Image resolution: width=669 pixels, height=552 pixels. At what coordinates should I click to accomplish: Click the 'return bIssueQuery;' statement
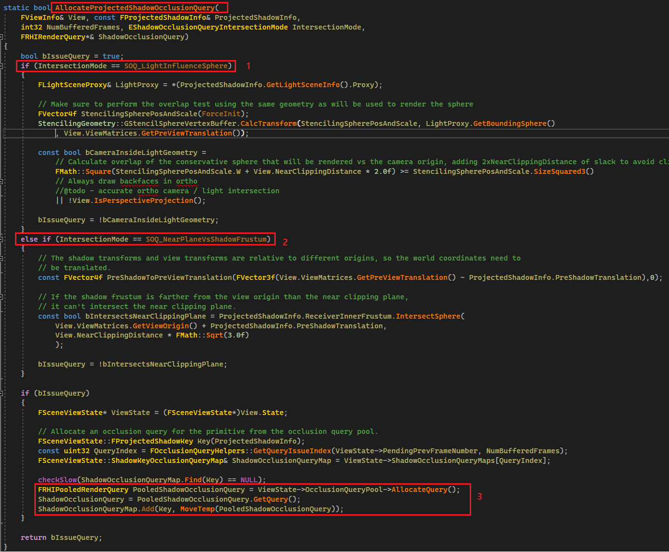click(61, 537)
